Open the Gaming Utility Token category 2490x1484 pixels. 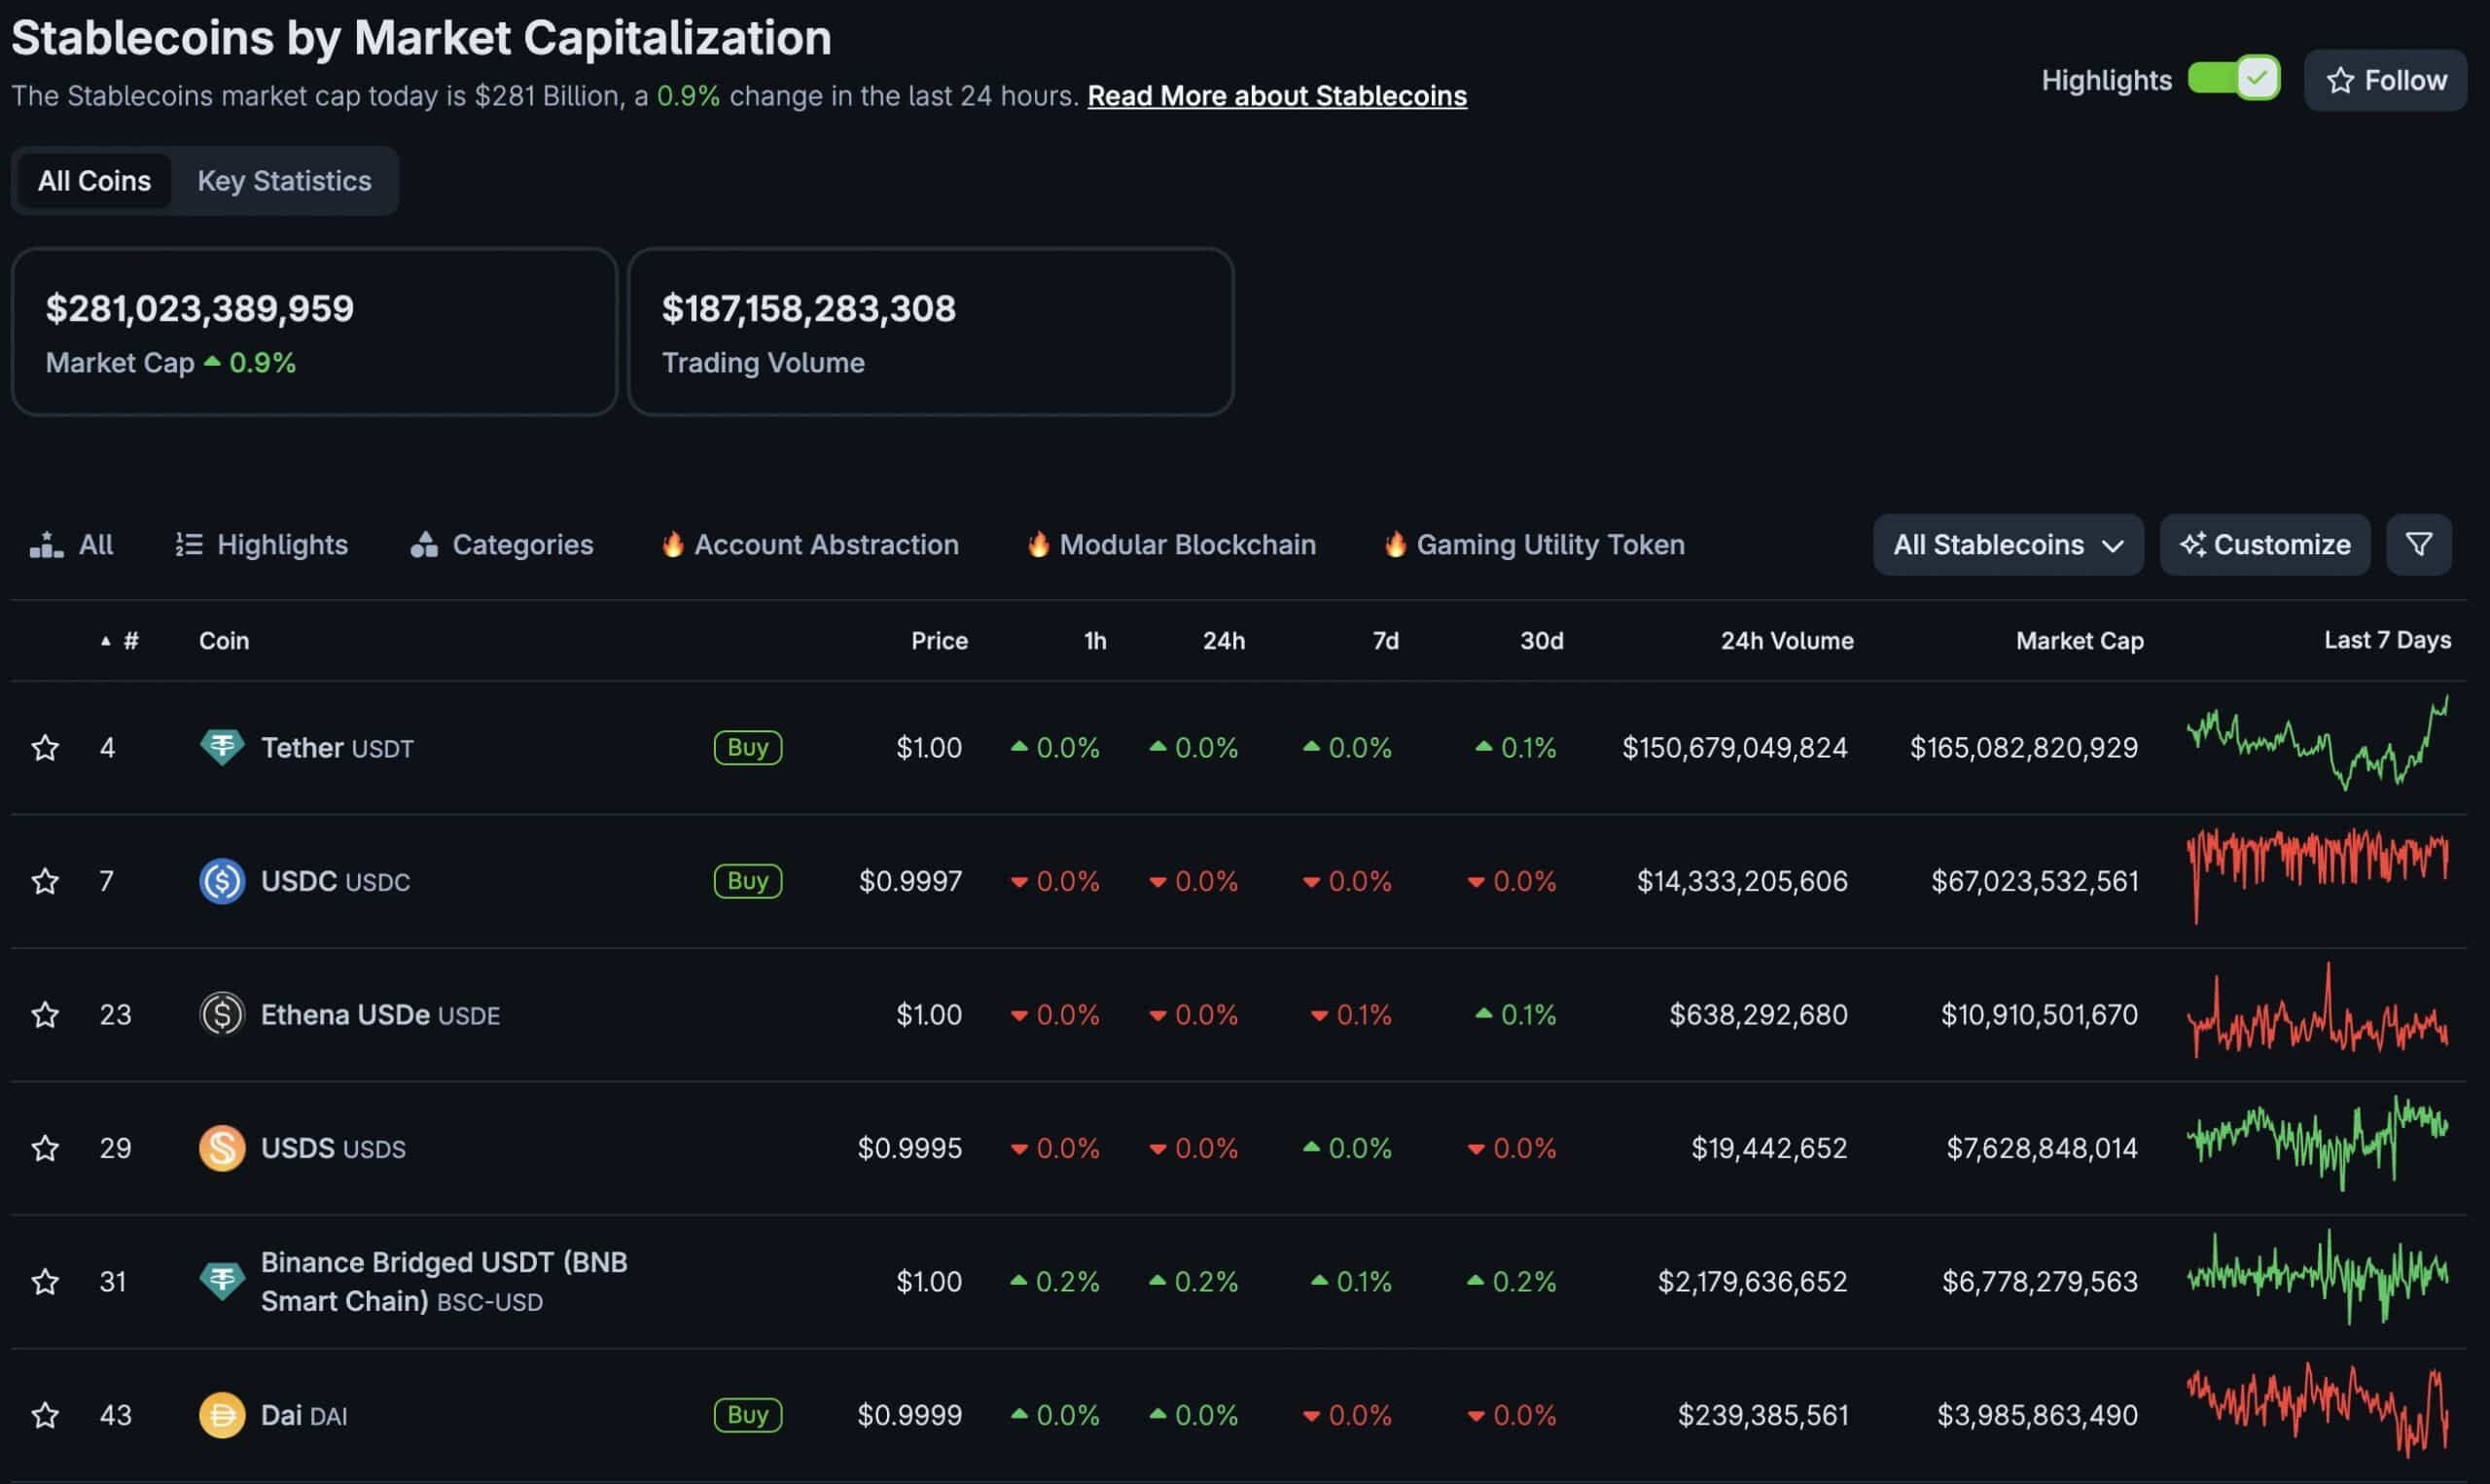[1534, 545]
